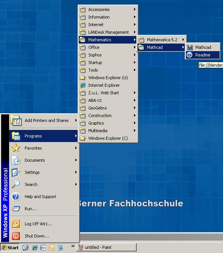This screenshot has height=253, width=223.
Task: Click the Favorites star icon
Action: [16, 148]
